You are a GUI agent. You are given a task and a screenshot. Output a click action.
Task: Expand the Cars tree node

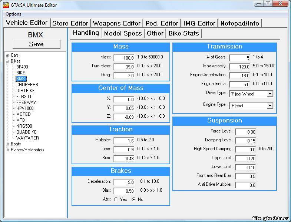click(7, 55)
